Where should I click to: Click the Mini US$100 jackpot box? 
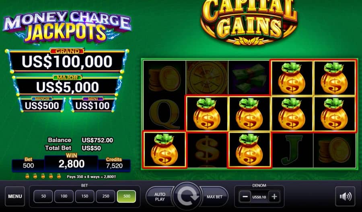[93, 105]
